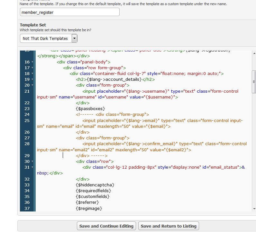
Task: Click {$requiredfields} variable in code
Action: tap(93, 191)
